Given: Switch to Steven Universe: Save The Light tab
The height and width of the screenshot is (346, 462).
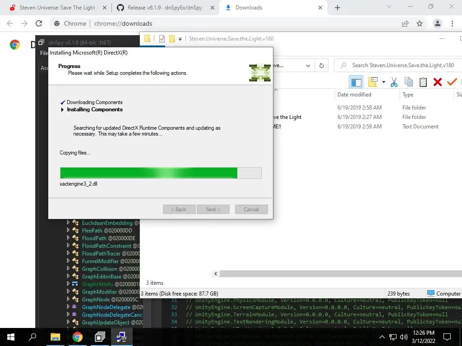Looking at the screenshot, I should coord(58,8).
